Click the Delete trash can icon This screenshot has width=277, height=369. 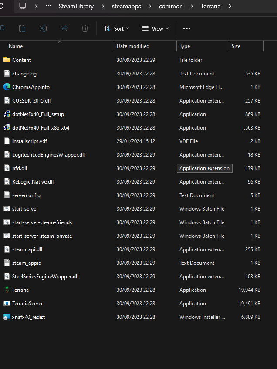pyautogui.click(x=85, y=28)
